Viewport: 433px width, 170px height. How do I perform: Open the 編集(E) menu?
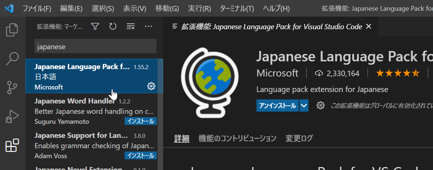[71, 8]
